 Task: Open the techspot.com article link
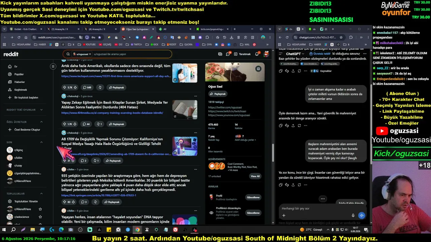pos(115,76)
